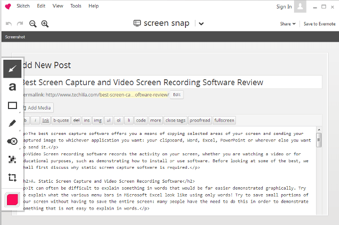Viewport: 339px width, 225px height.
Task: Select the Screenshot tab
Action: [x=15, y=37]
